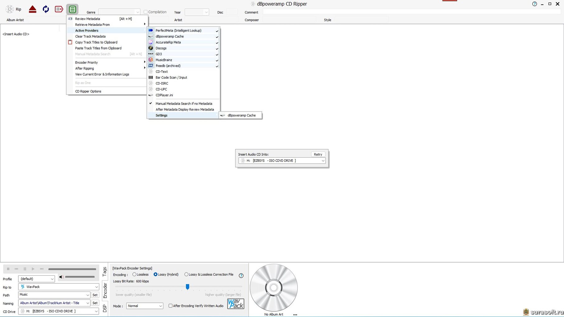Open the red tag metadata icon
564x317 pixels.
pyautogui.click(x=59, y=9)
